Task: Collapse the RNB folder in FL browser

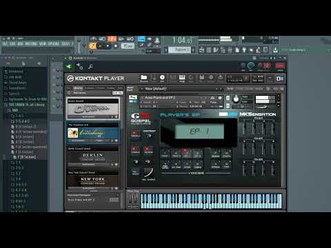Action: click(13, 110)
